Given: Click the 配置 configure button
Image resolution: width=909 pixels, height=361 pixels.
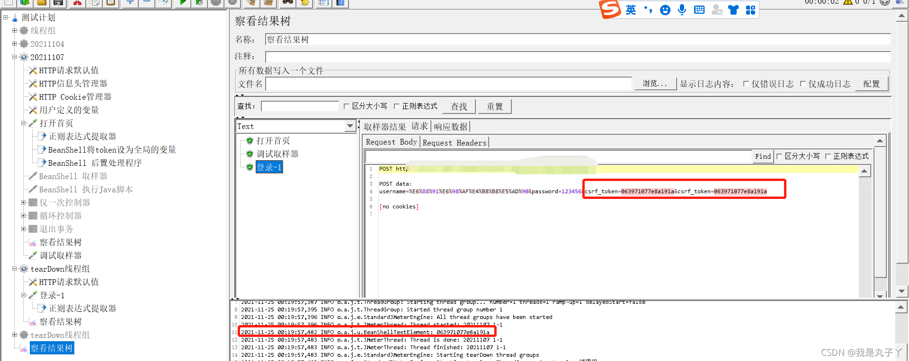Looking at the screenshot, I should (872, 84).
